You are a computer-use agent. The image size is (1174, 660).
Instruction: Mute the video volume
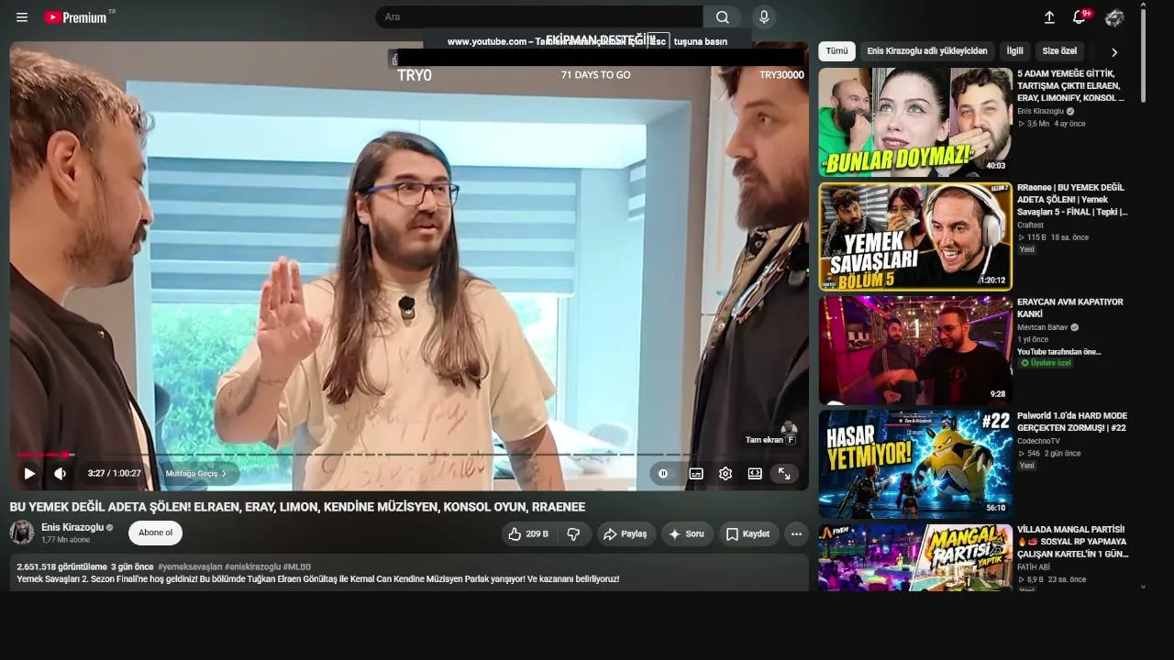pos(61,473)
